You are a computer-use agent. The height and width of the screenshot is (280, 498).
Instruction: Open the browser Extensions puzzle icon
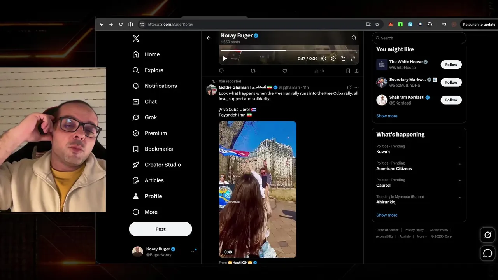430,24
